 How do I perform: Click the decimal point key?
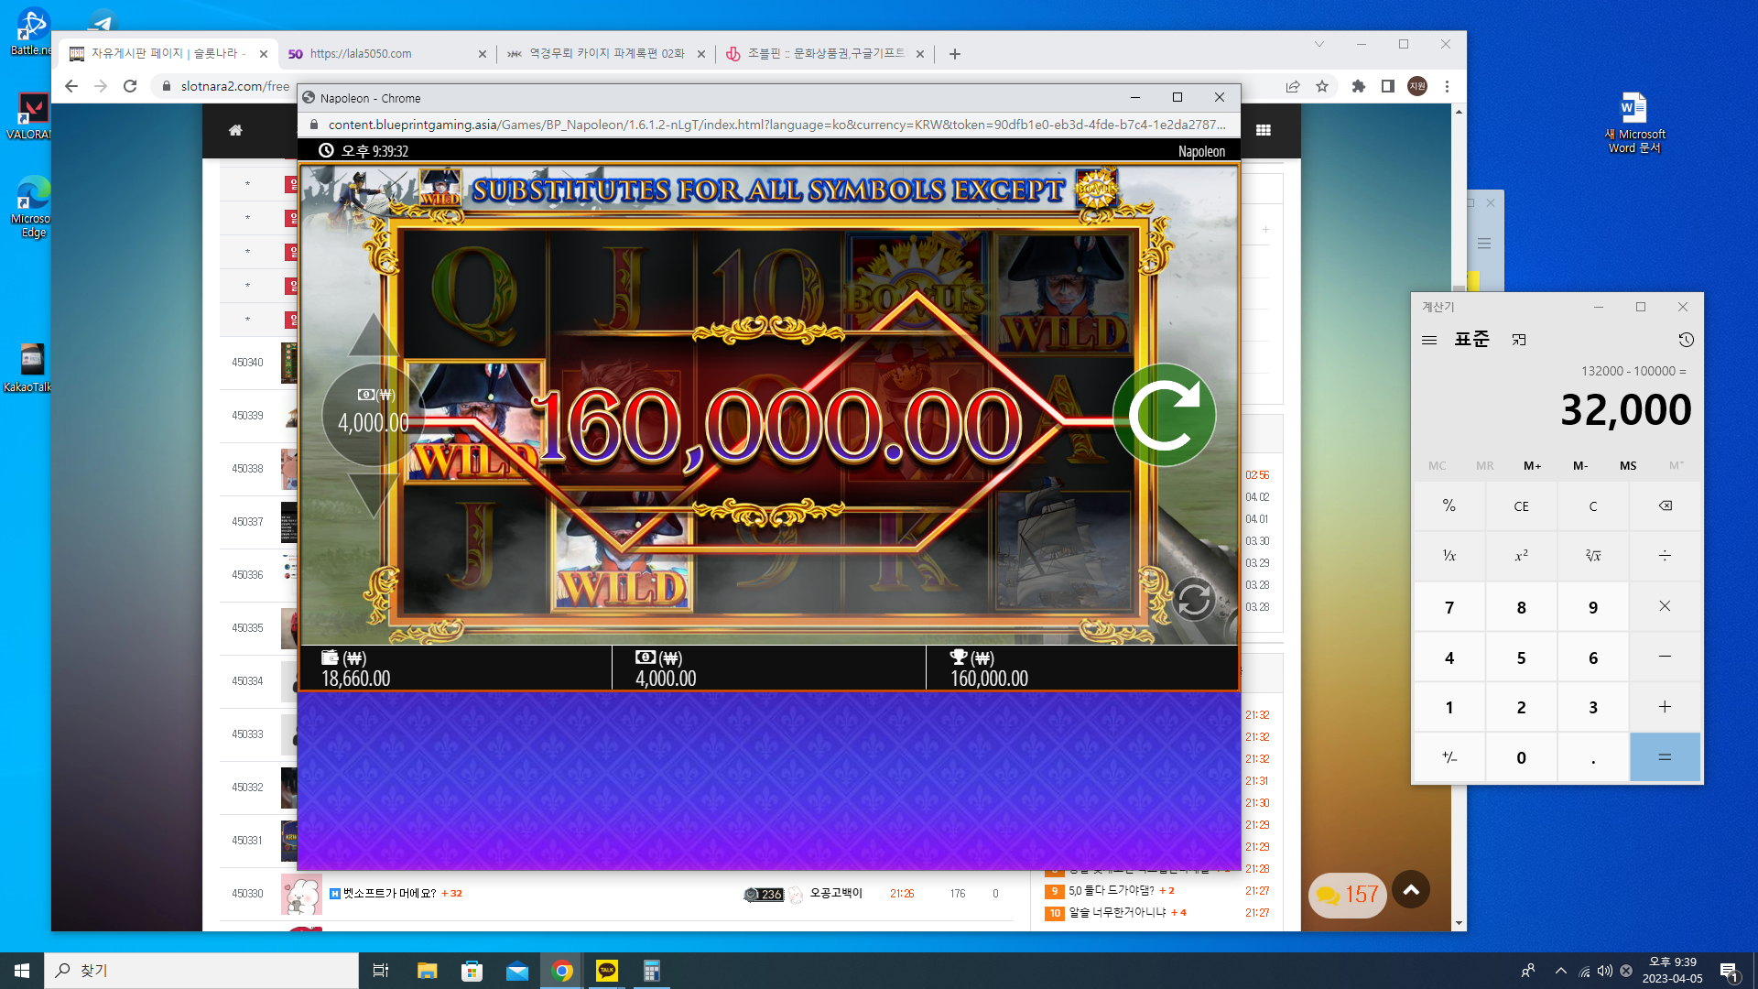(1593, 757)
